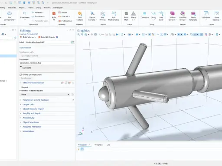Click the image snapshot icon in Graphics toolbar
222x166 pixels.
130,35
